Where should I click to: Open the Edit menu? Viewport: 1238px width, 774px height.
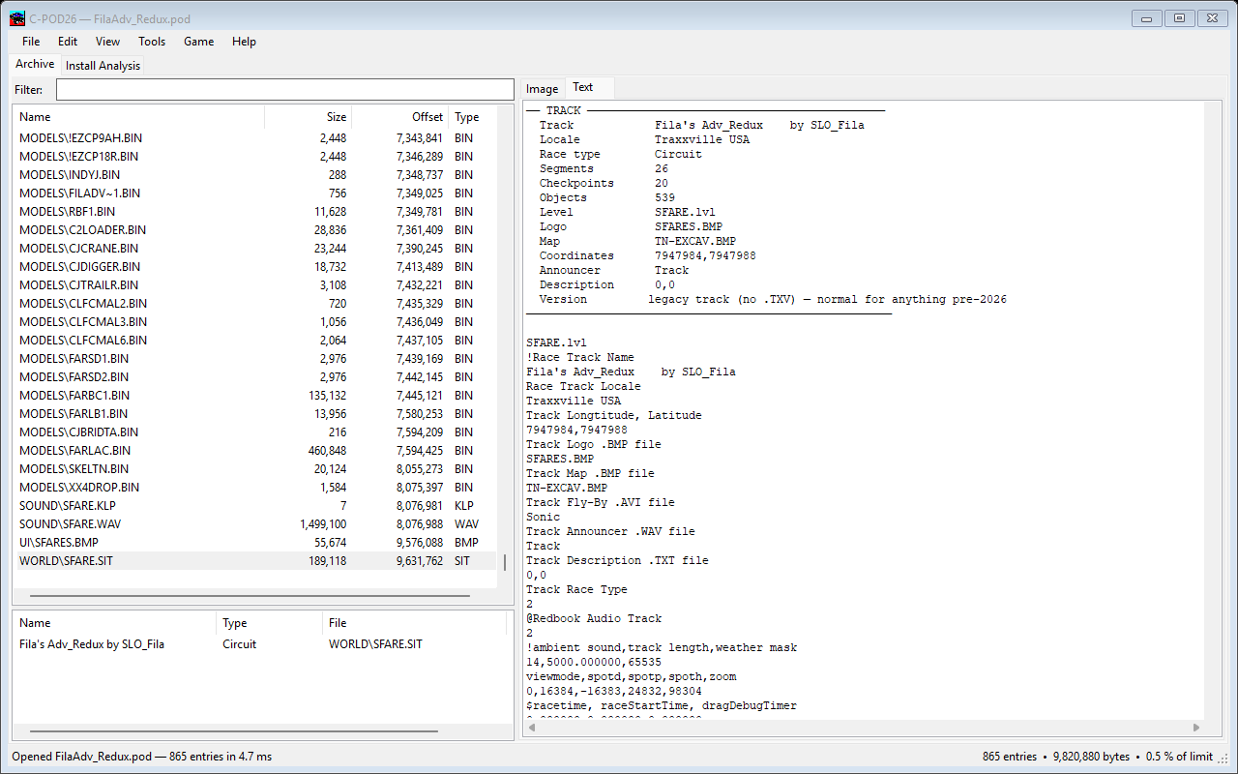coord(68,42)
